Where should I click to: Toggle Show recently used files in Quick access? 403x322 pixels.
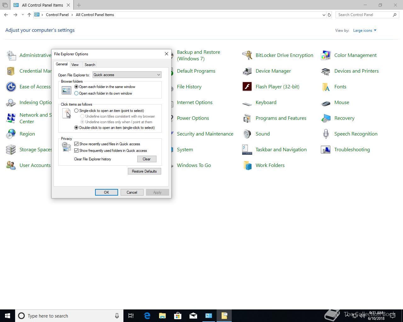click(x=107, y=144)
